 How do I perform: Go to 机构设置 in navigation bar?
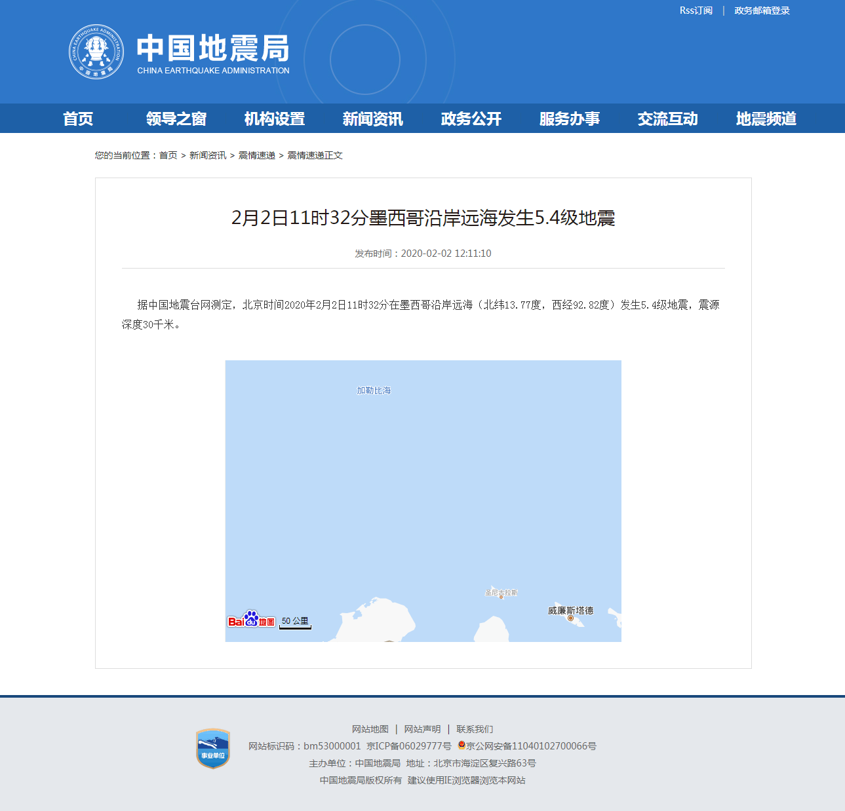[275, 119]
